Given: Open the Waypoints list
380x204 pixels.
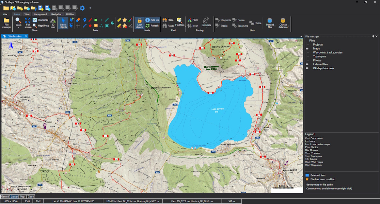Looking at the screenshot, I should tap(223, 20).
